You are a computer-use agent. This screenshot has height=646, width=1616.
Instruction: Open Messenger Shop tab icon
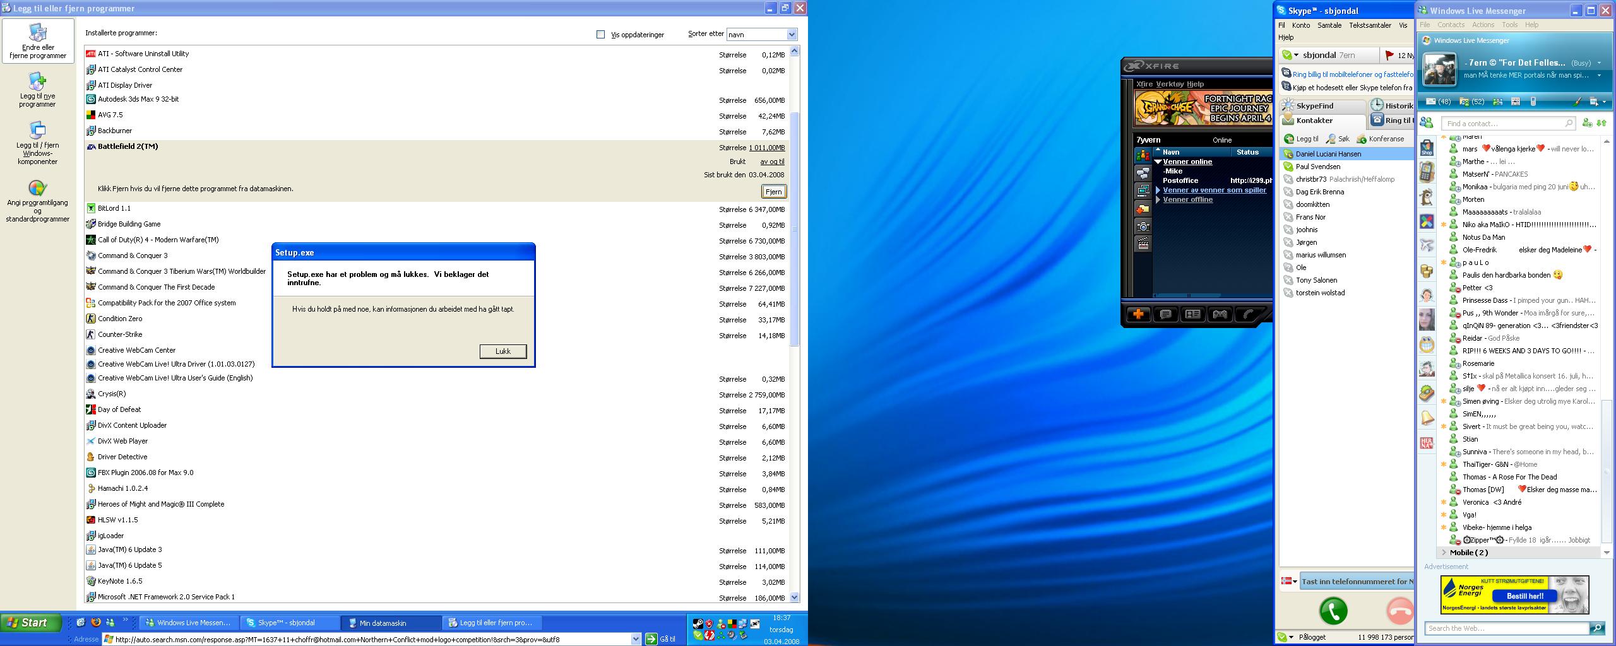click(1427, 148)
